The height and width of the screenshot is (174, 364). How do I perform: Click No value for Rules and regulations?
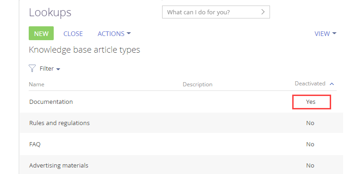(x=310, y=123)
